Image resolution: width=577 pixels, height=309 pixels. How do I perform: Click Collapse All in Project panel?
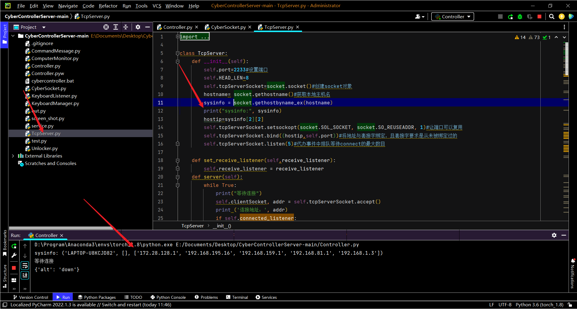[x=126, y=27]
